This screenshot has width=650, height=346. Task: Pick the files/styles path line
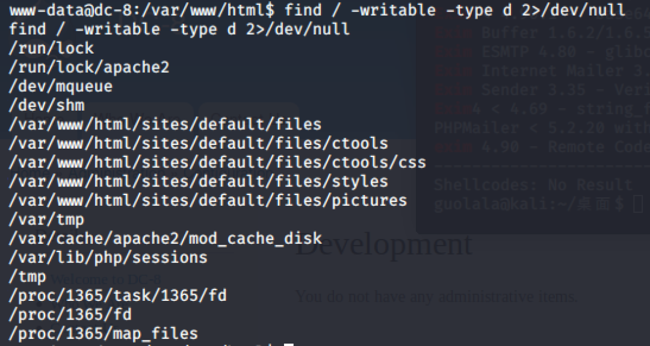coord(198,181)
